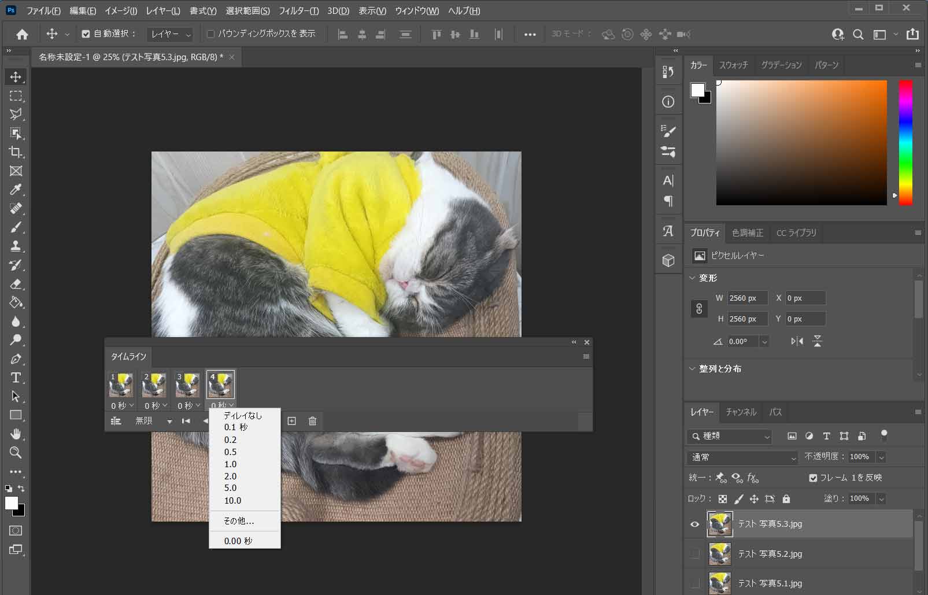Collapse the 変形 section
Image resolution: width=928 pixels, height=595 pixels.
692,278
